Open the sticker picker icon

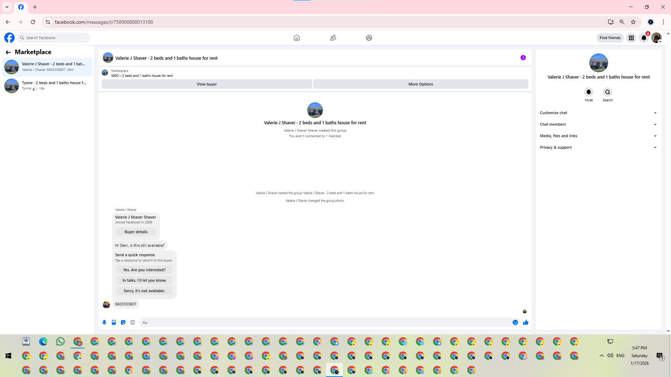[x=123, y=323]
